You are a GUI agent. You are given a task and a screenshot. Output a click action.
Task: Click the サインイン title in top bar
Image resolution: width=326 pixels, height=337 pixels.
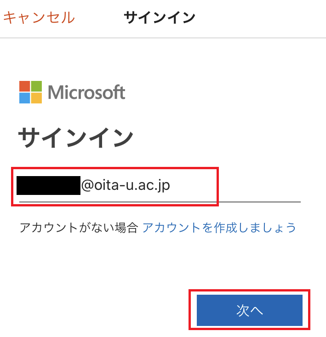click(x=160, y=17)
